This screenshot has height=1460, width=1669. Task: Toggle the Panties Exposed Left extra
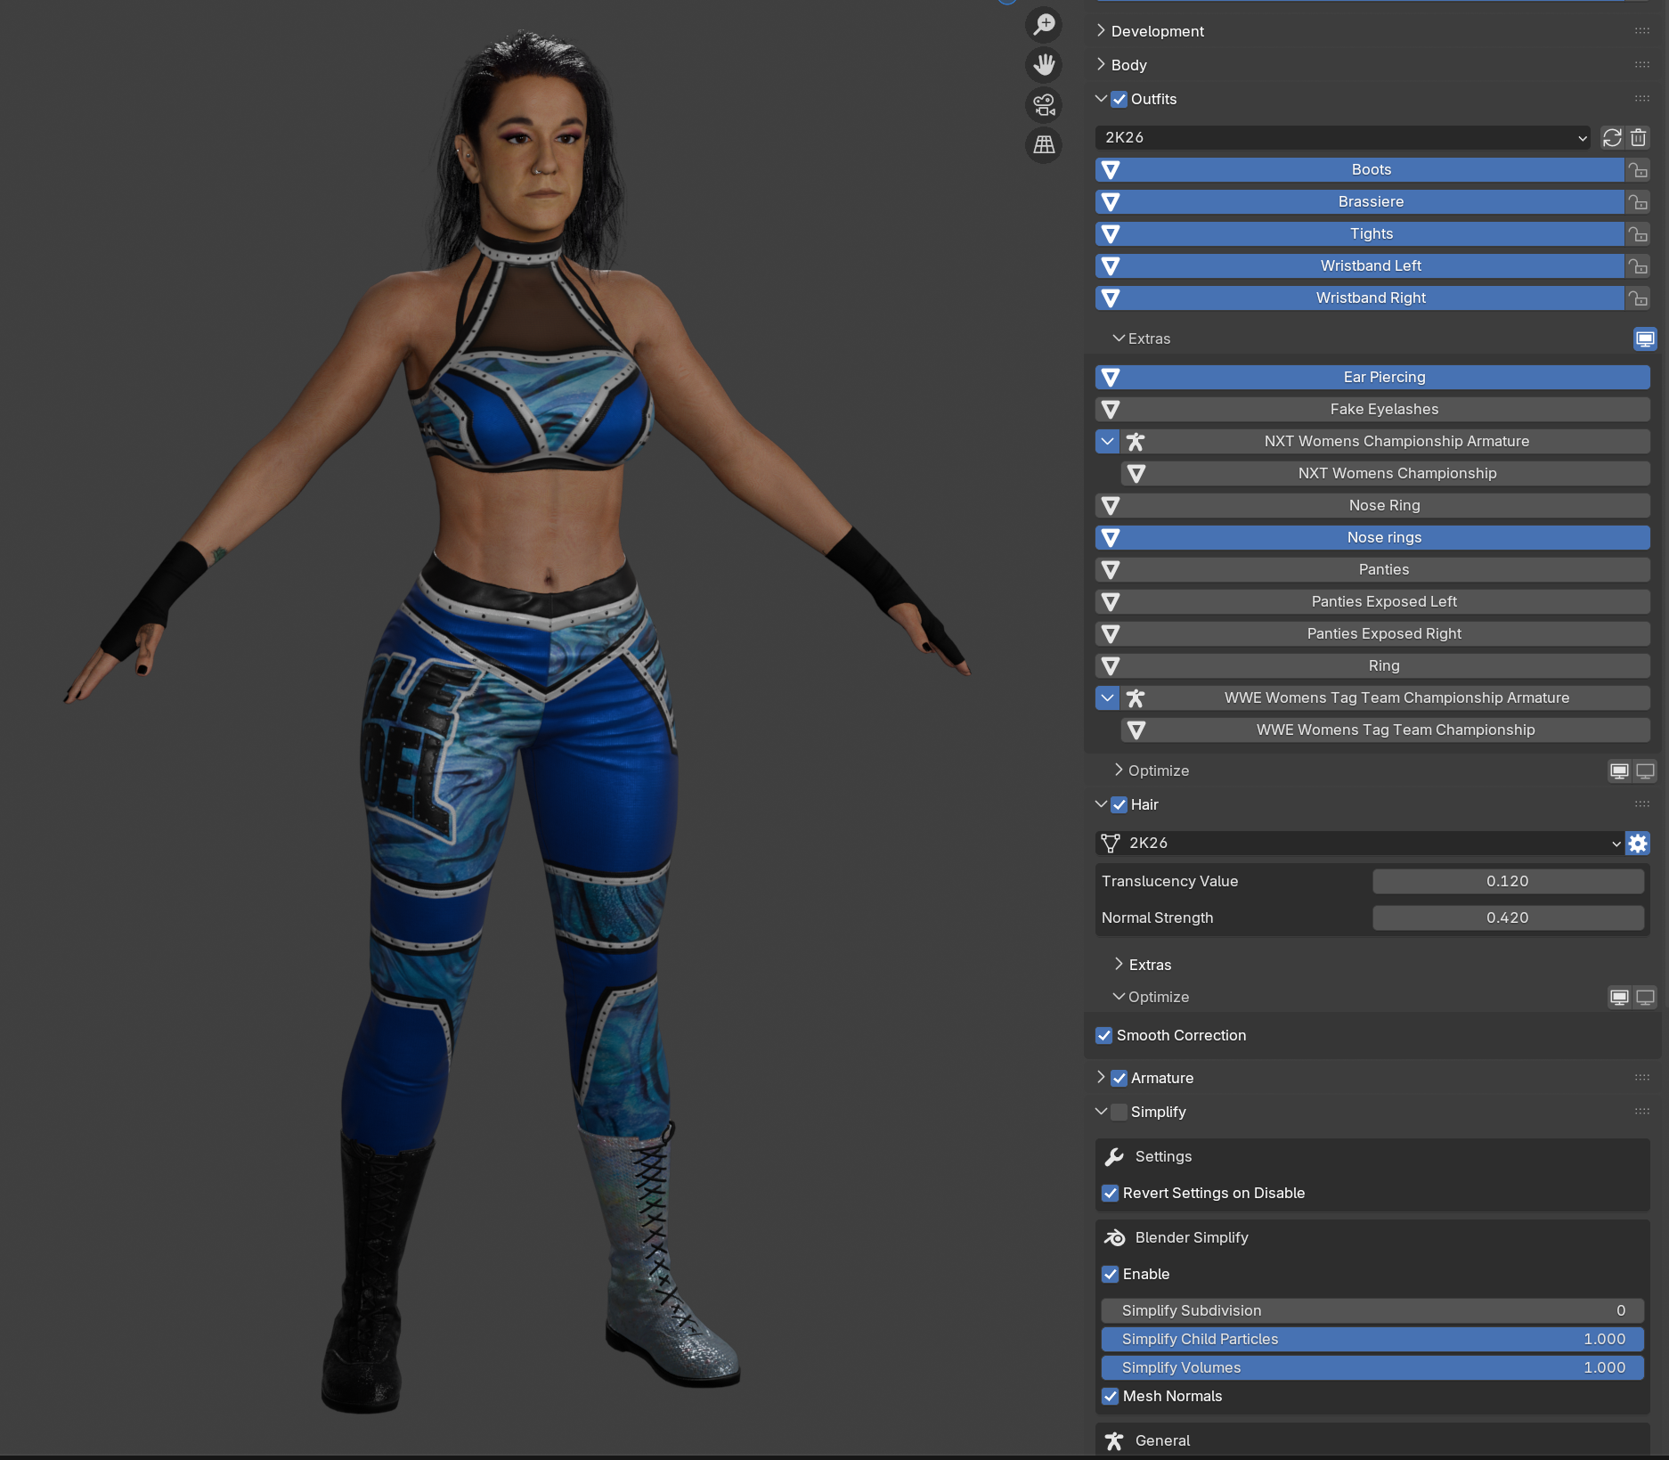click(x=1372, y=602)
